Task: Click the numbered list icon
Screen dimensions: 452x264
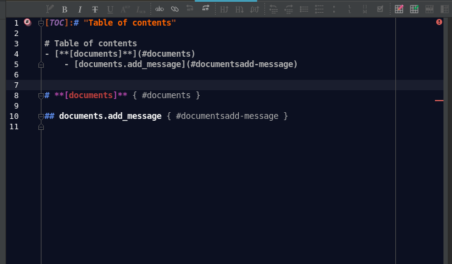Action: tap(350, 10)
